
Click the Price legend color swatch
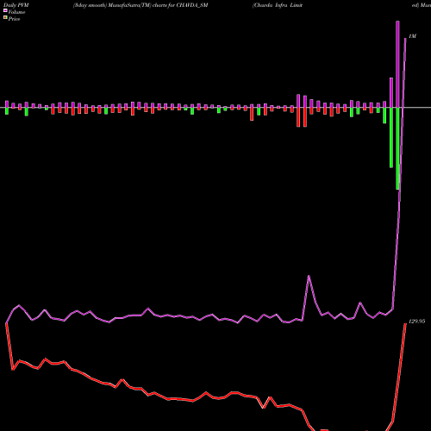coord(5,18)
